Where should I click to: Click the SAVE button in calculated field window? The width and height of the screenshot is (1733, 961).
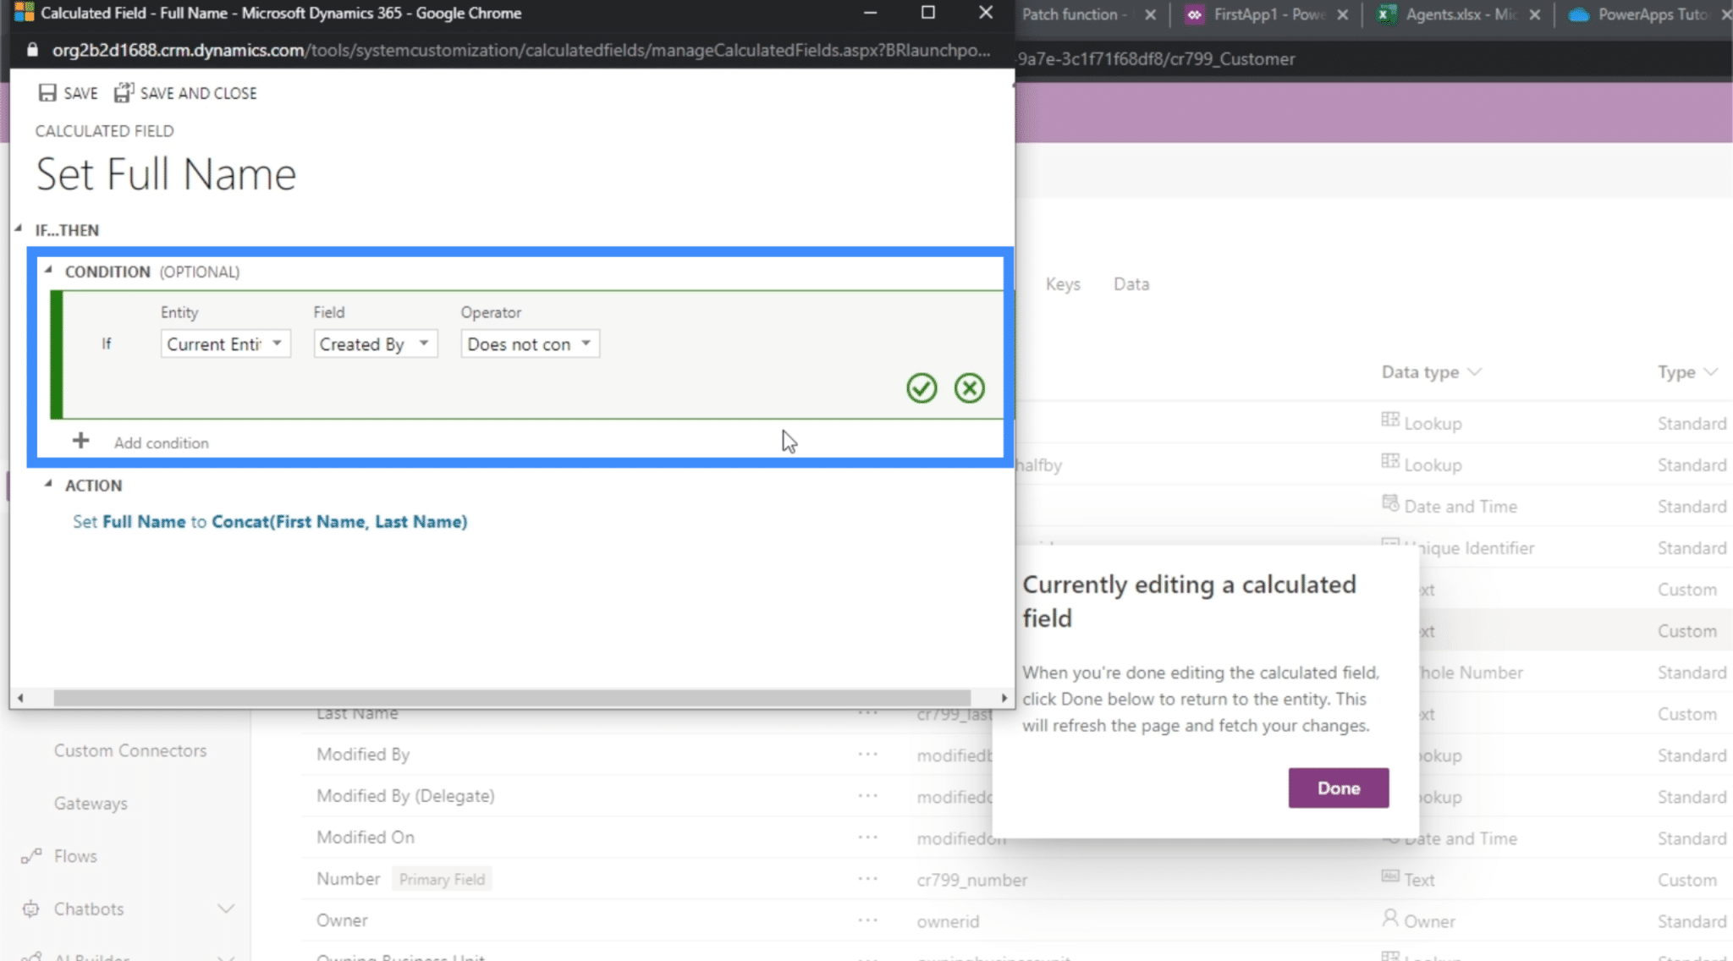[x=69, y=93]
